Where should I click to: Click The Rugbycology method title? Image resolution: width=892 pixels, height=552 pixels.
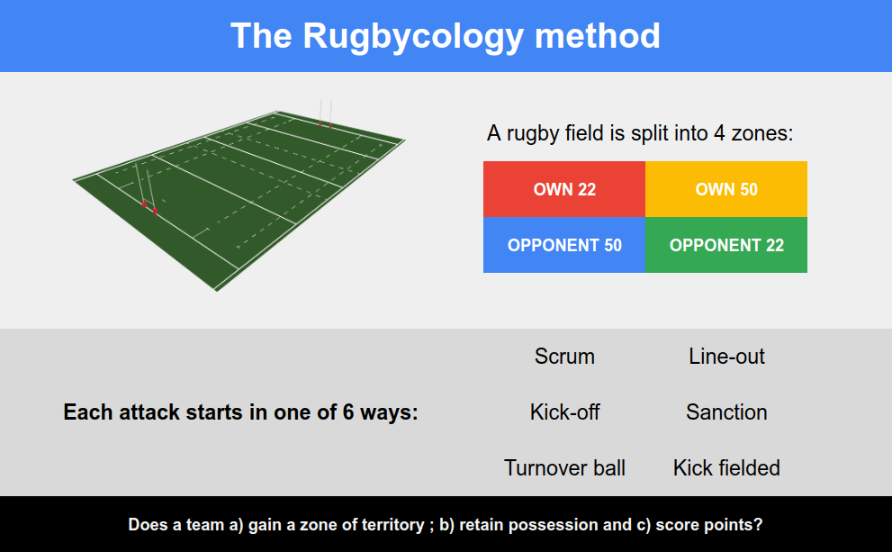pos(446,36)
